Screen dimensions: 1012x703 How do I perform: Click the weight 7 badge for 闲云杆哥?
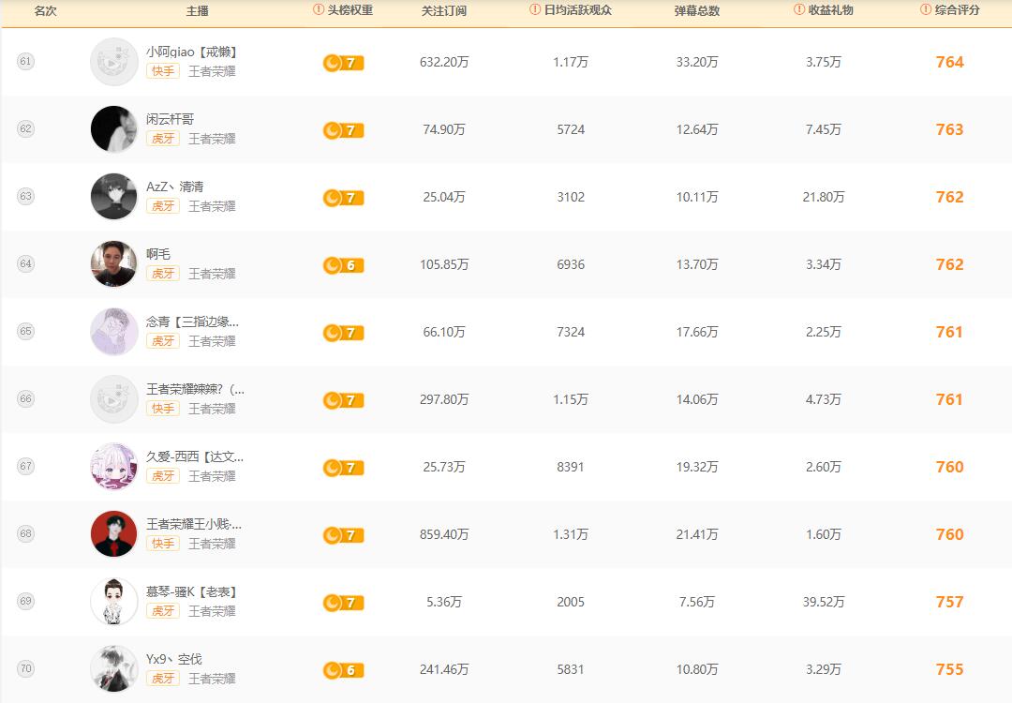pos(343,130)
